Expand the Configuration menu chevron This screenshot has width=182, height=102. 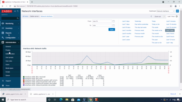click(18, 38)
